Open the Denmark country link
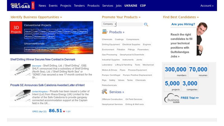 (x=37, y=66)
